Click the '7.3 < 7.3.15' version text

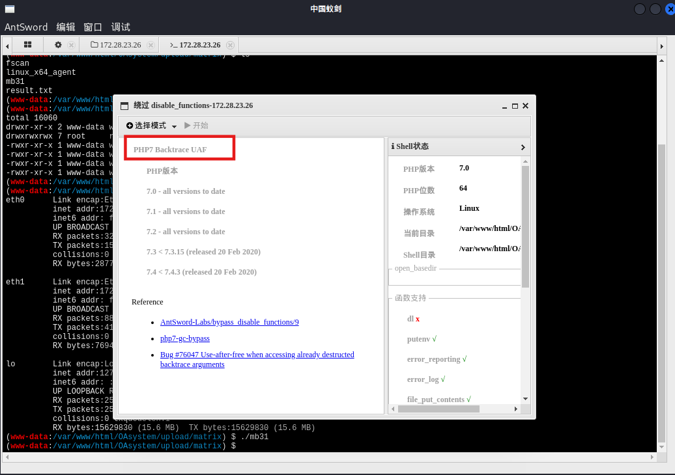click(203, 252)
